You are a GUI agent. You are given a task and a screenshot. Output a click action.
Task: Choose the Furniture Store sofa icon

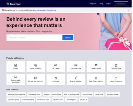click(x=76, y=65)
